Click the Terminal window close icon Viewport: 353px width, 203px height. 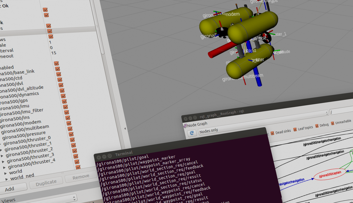99,157
